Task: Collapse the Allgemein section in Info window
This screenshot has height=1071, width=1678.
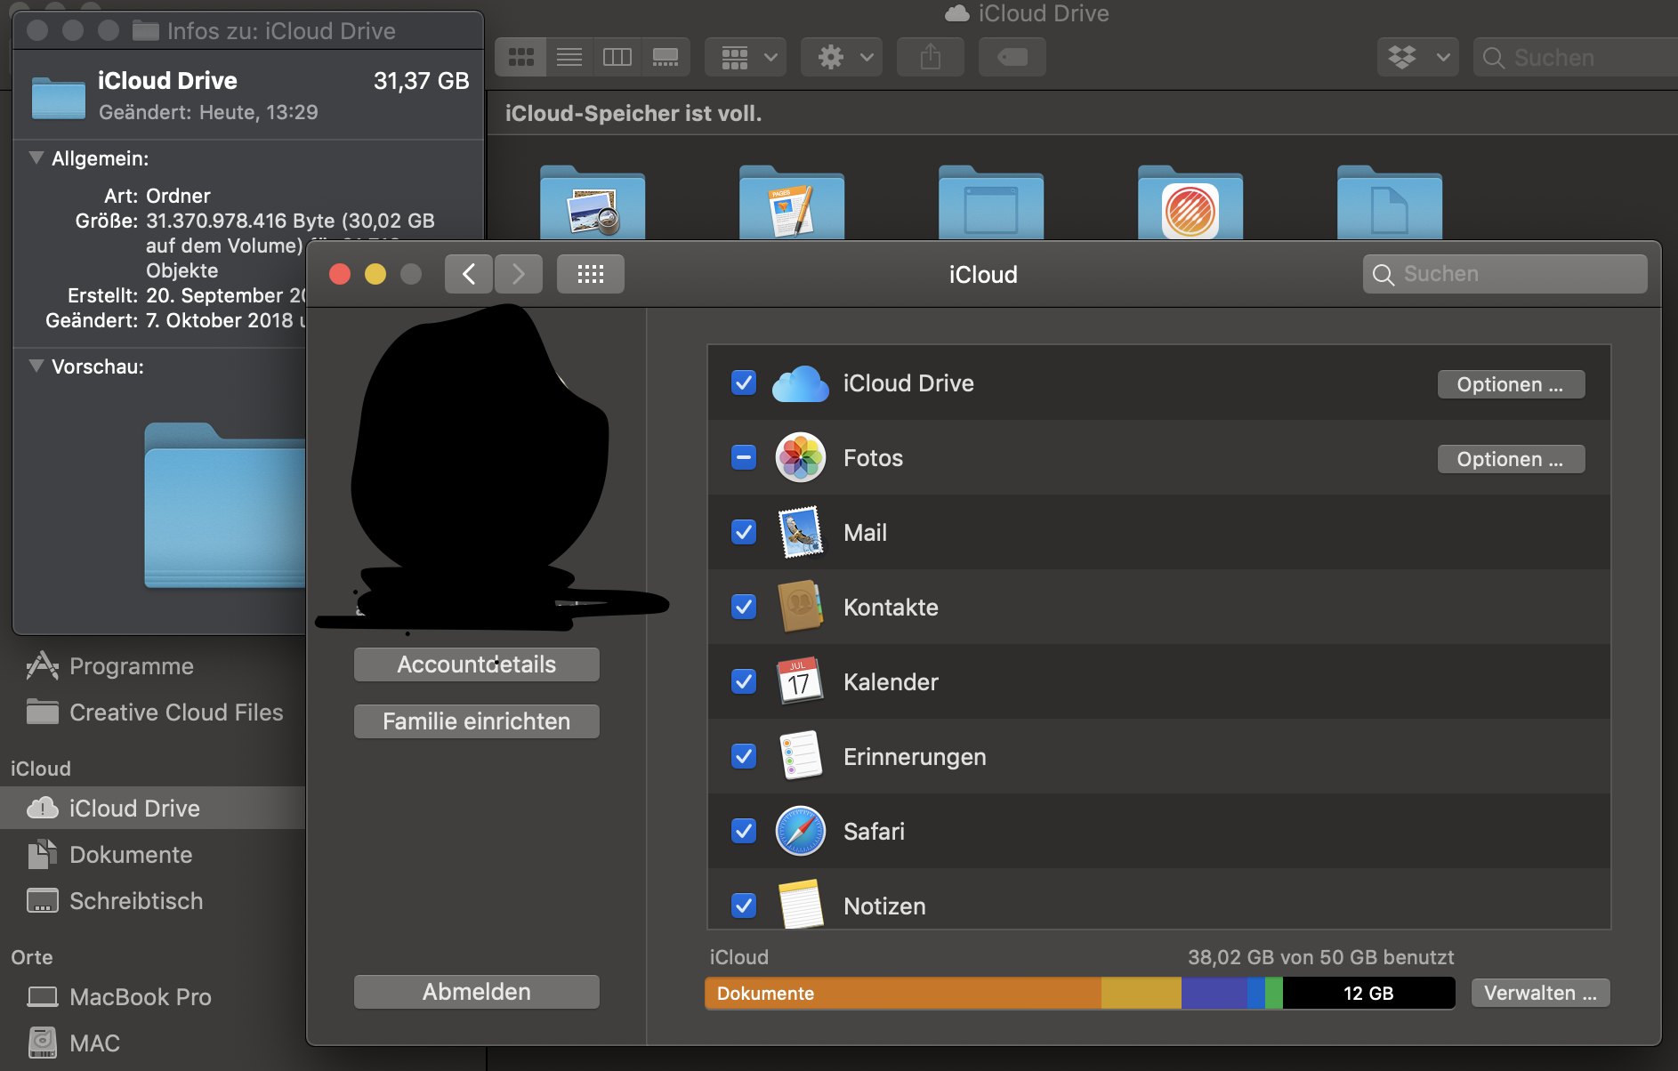Action: coord(36,158)
